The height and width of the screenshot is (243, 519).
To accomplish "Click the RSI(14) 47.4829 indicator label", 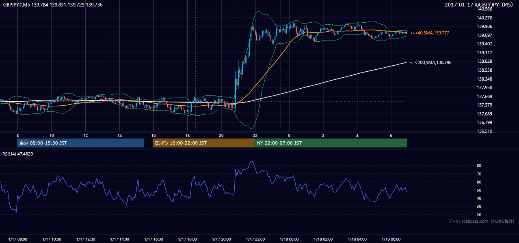I will [18, 154].
